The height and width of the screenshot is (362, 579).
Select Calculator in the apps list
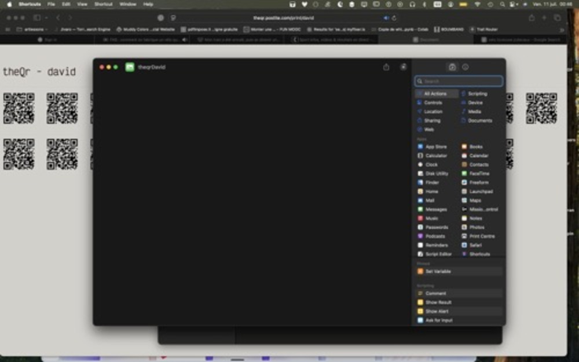[x=435, y=156]
